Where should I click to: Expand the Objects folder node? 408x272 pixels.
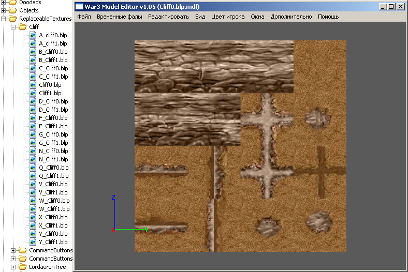coord(4,10)
